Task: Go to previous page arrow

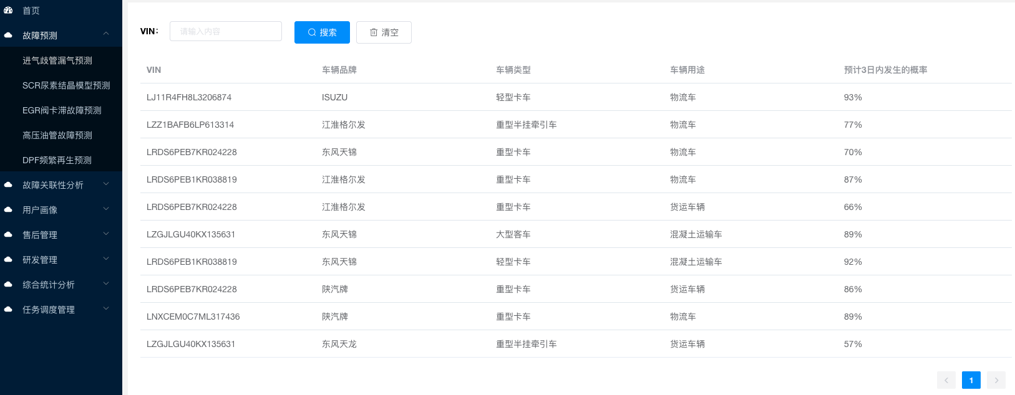Action: tap(946, 380)
